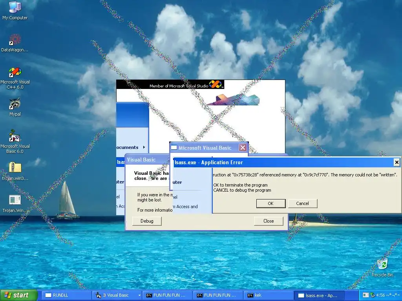
Task: Click first system tray icon
Action: coord(366,296)
